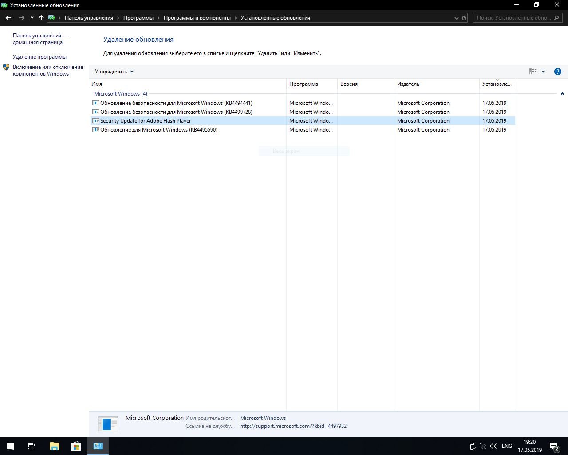Expand the address bar history dropdown
Image resolution: width=568 pixels, height=455 pixels.
click(457, 18)
